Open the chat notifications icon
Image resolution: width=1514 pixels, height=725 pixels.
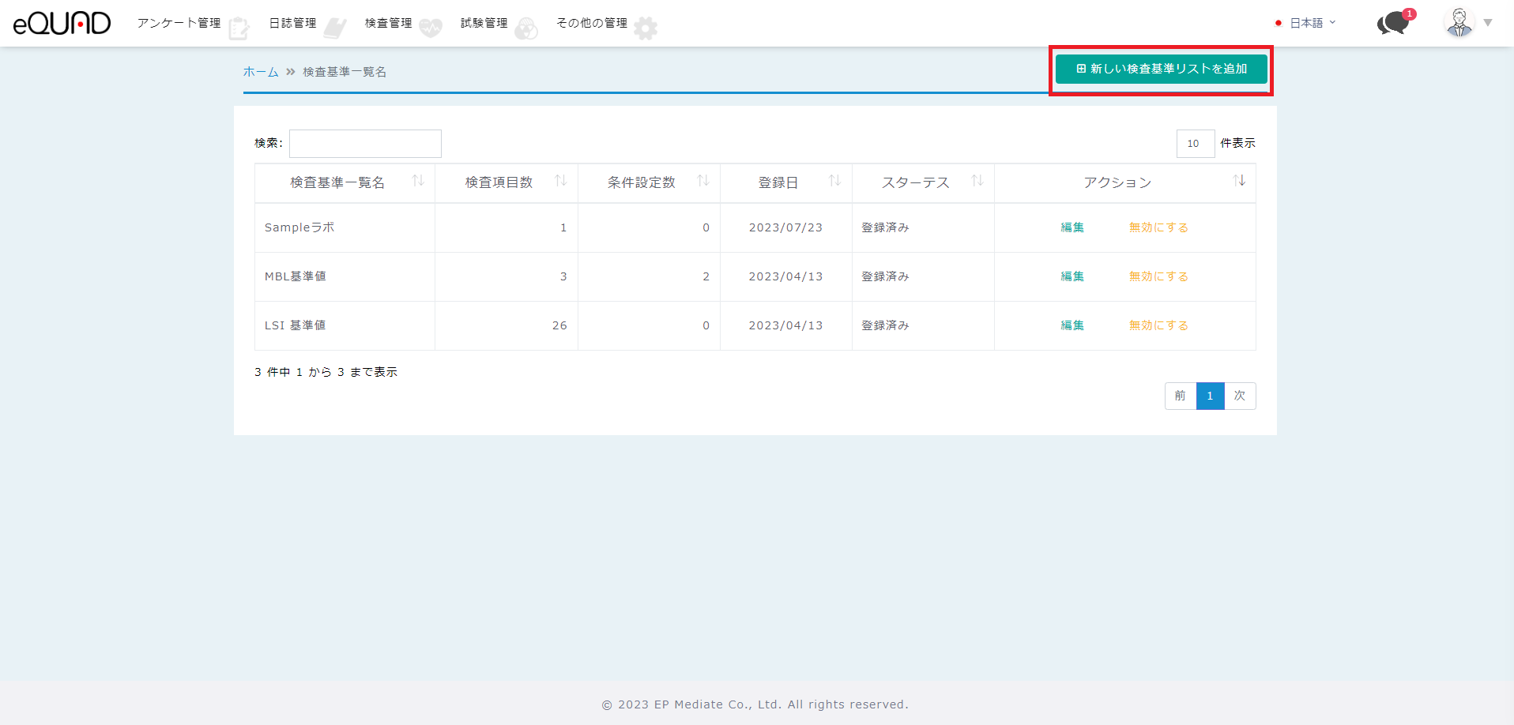tap(1394, 23)
